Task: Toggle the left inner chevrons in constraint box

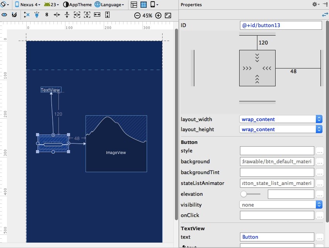Action: click(247, 68)
